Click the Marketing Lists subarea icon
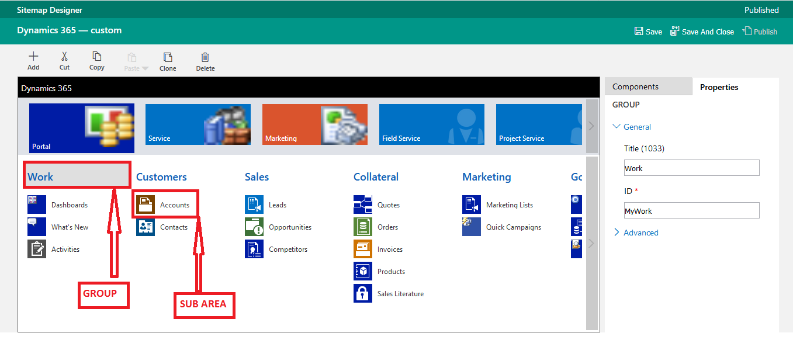Image resolution: width=793 pixels, height=364 pixels. click(472, 204)
